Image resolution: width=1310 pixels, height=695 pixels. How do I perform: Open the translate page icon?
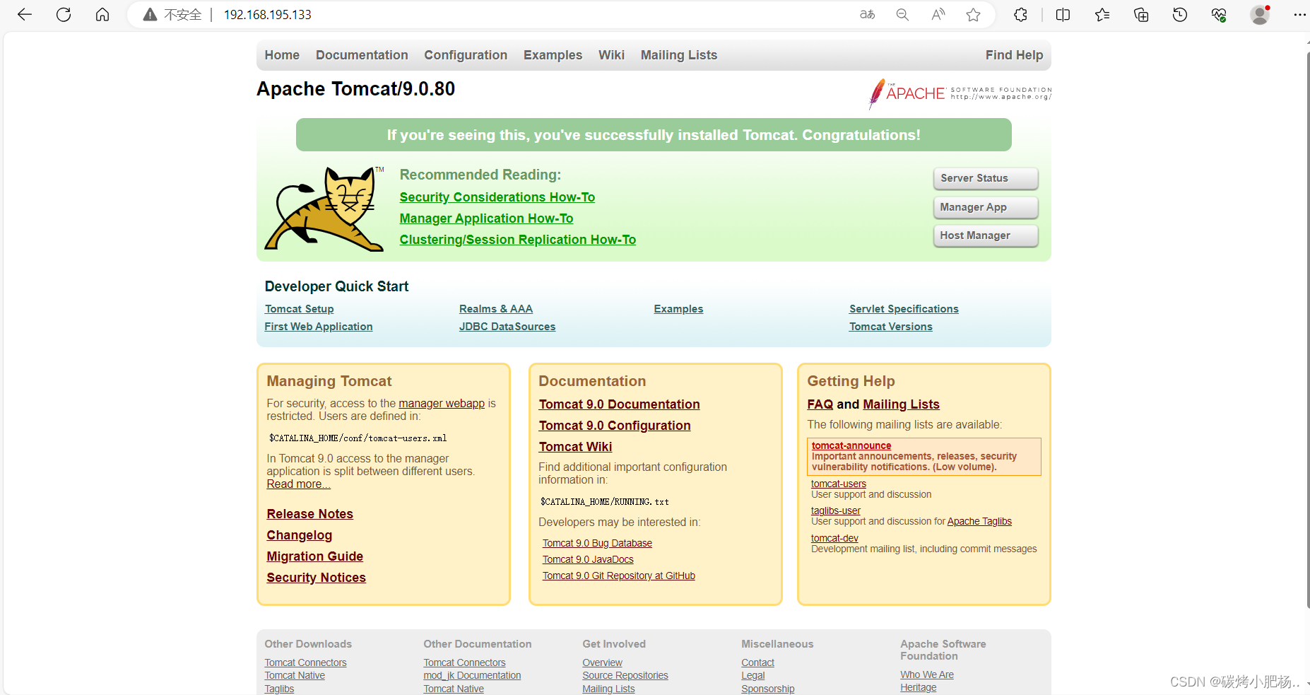click(867, 15)
